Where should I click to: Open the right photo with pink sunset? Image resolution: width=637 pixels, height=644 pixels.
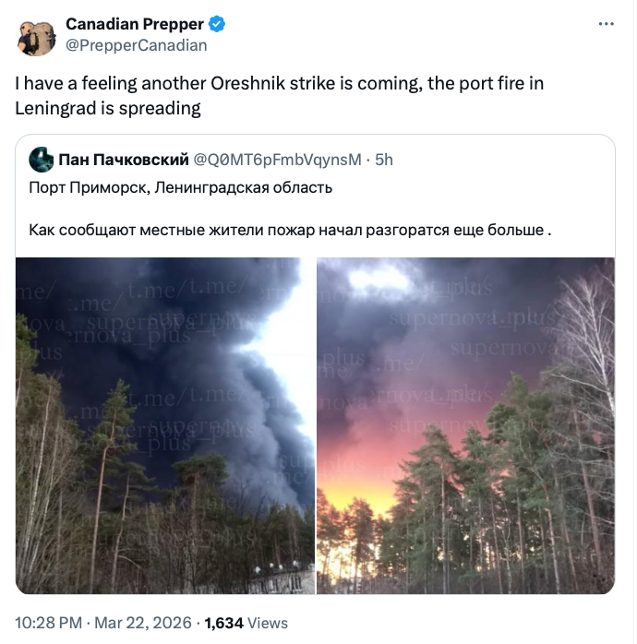(x=465, y=425)
